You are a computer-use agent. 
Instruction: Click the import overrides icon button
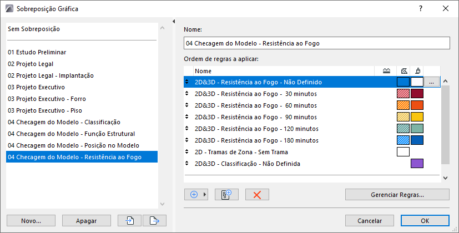point(131,220)
